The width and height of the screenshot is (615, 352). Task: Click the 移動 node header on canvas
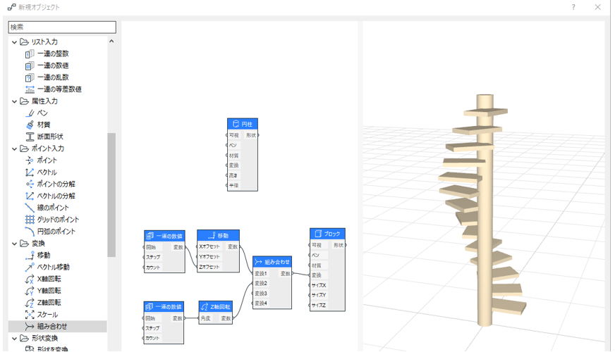coord(218,235)
